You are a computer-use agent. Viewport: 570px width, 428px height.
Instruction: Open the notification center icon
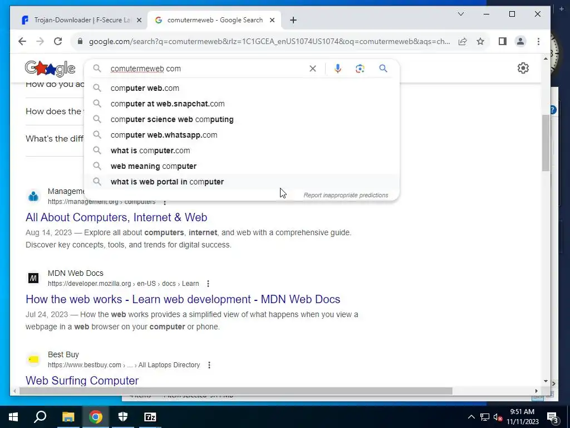pyautogui.click(x=552, y=418)
